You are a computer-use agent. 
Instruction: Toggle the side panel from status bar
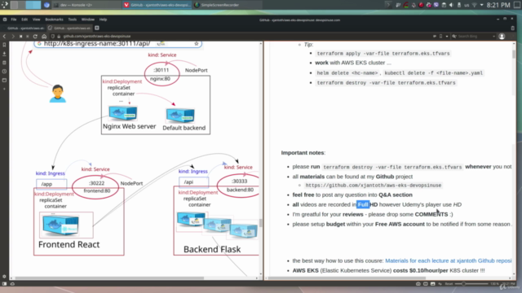click(x=4, y=284)
